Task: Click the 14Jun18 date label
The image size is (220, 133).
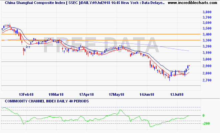Action: tap(147, 94)
